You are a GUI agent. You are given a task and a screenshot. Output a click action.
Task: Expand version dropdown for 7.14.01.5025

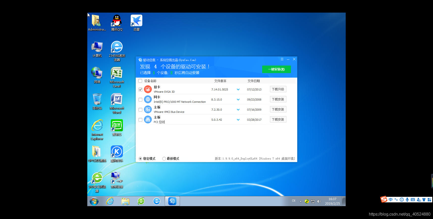[x=238, y=89]
